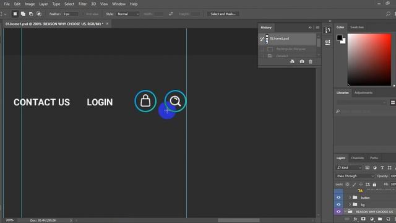
Task: Open the Pass Through blend mode dropdown
Action: point(355,176)
